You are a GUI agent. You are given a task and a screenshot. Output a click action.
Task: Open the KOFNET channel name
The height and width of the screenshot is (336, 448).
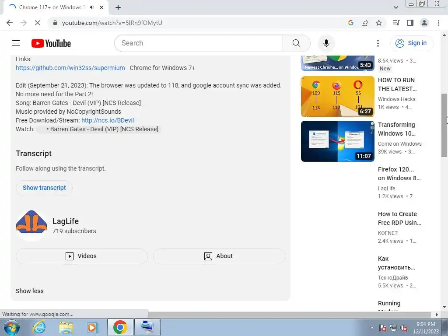coord(388,233)
